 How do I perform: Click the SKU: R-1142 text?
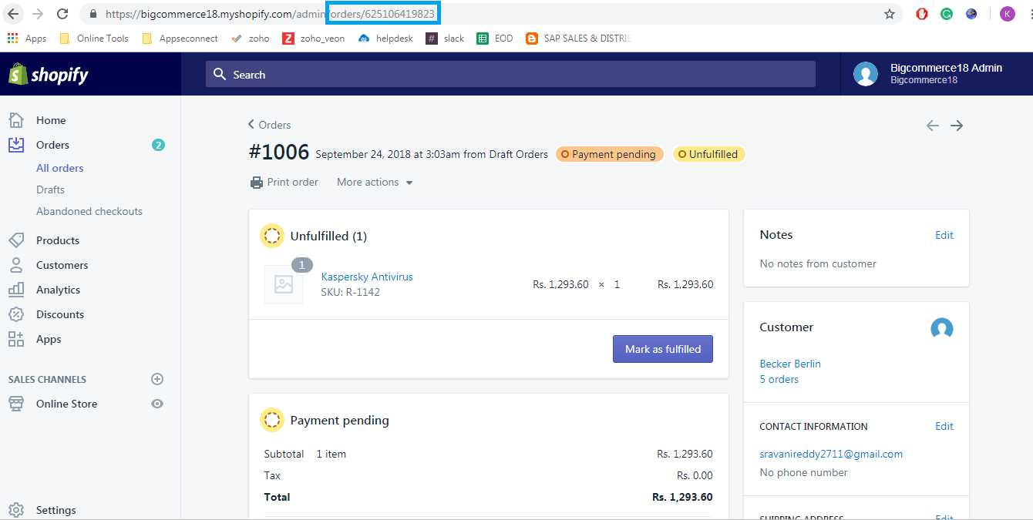pyautogui.click(x=351, y=292)
